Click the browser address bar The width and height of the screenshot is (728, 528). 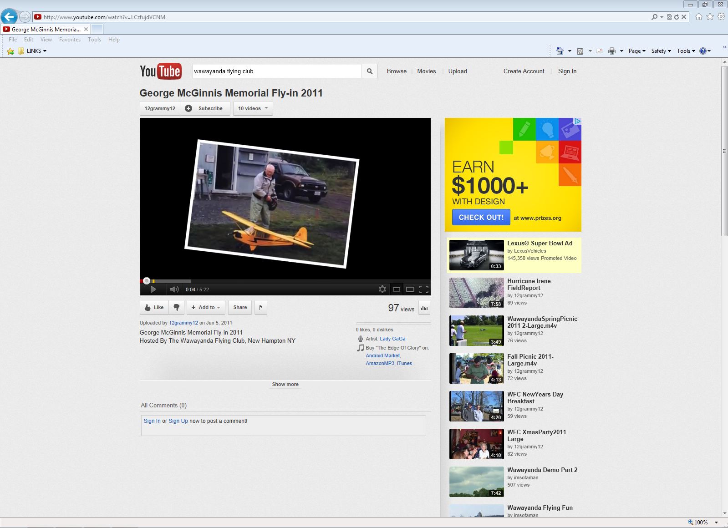[341, 17]
